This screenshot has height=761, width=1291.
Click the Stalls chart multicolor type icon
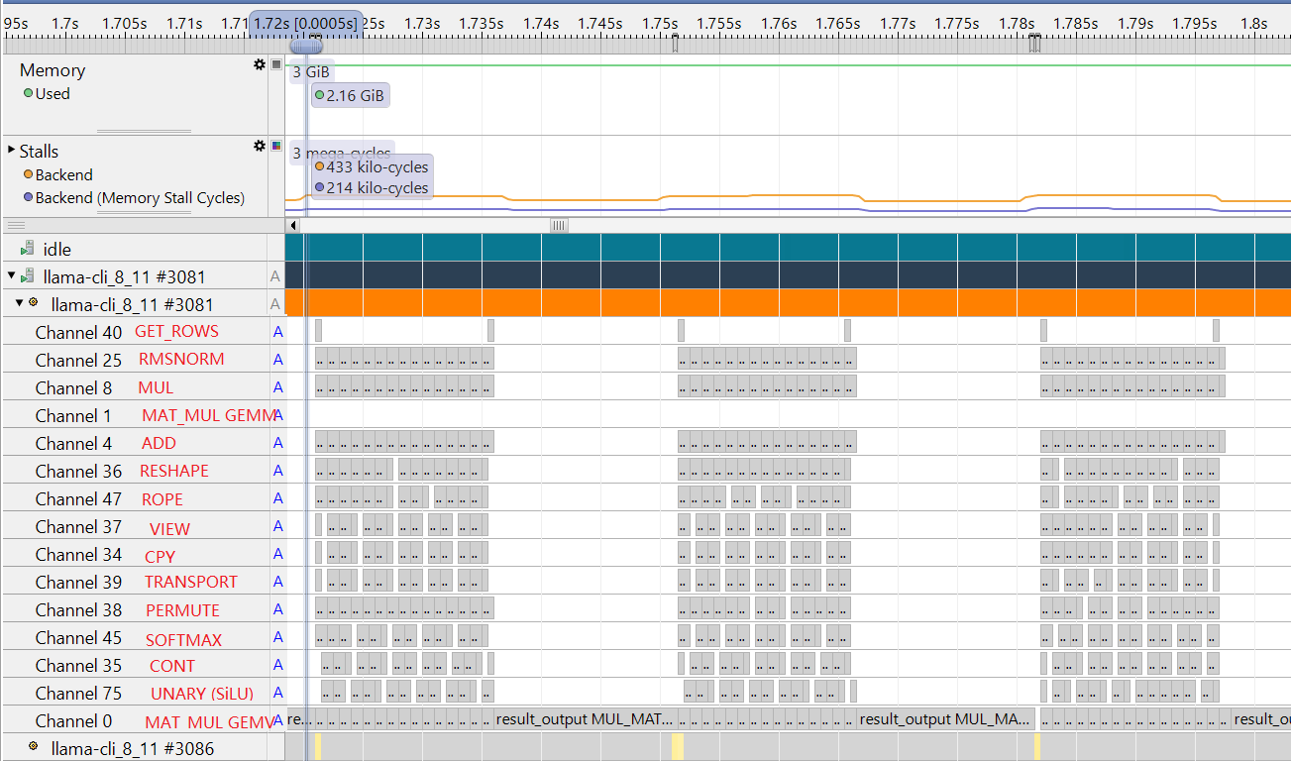point(276,146)
